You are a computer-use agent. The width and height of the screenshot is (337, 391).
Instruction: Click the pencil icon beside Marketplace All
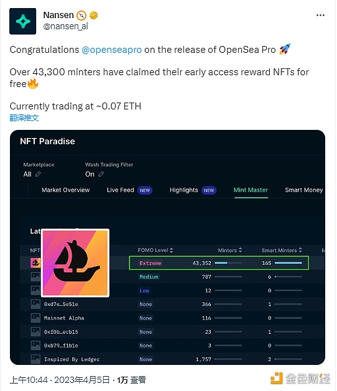tap(38, 174)
